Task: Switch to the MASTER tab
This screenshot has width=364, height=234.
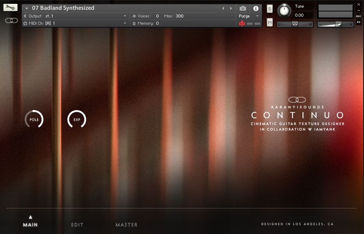Action: coord(126,225)
